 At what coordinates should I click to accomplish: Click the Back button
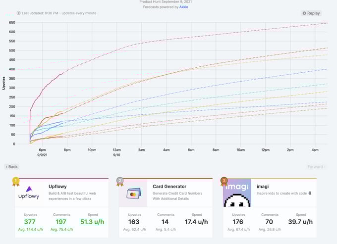(12, 167)
